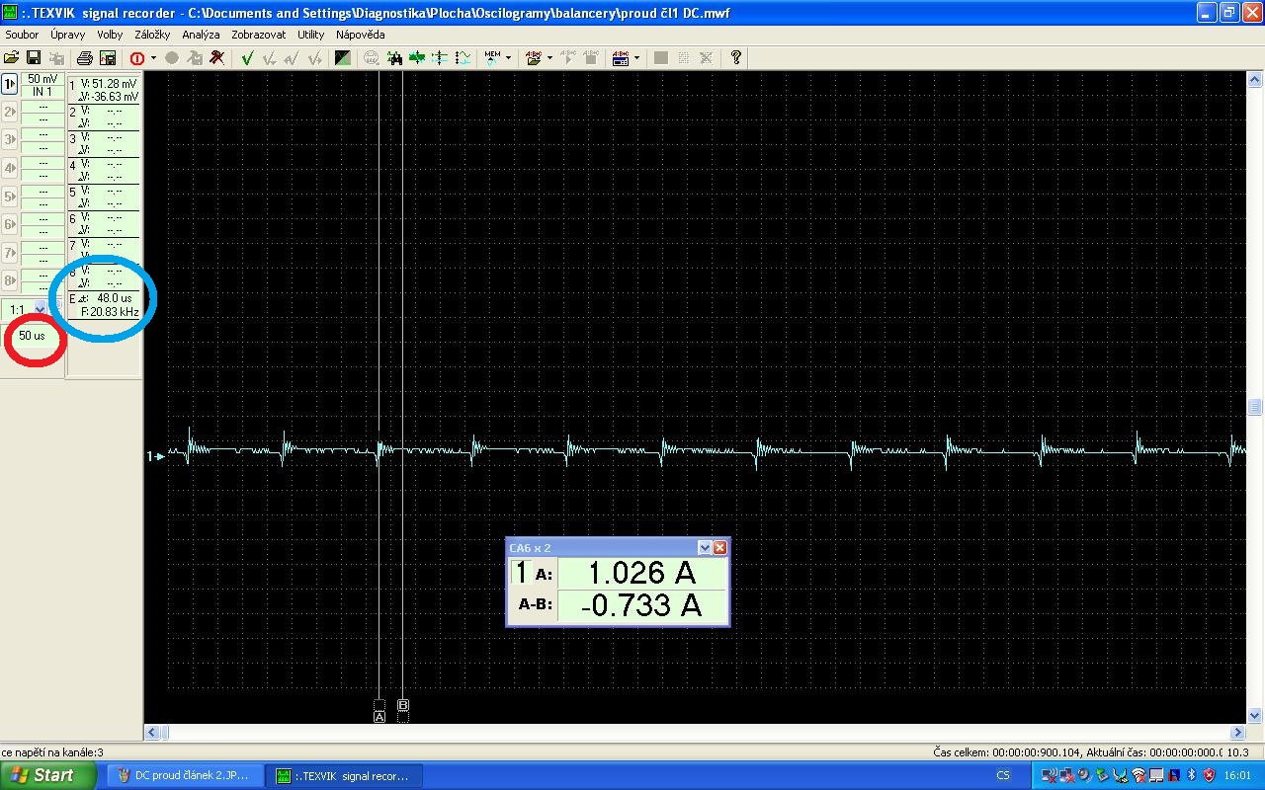Click the green checkmark toolbar icon

(247, 58)
